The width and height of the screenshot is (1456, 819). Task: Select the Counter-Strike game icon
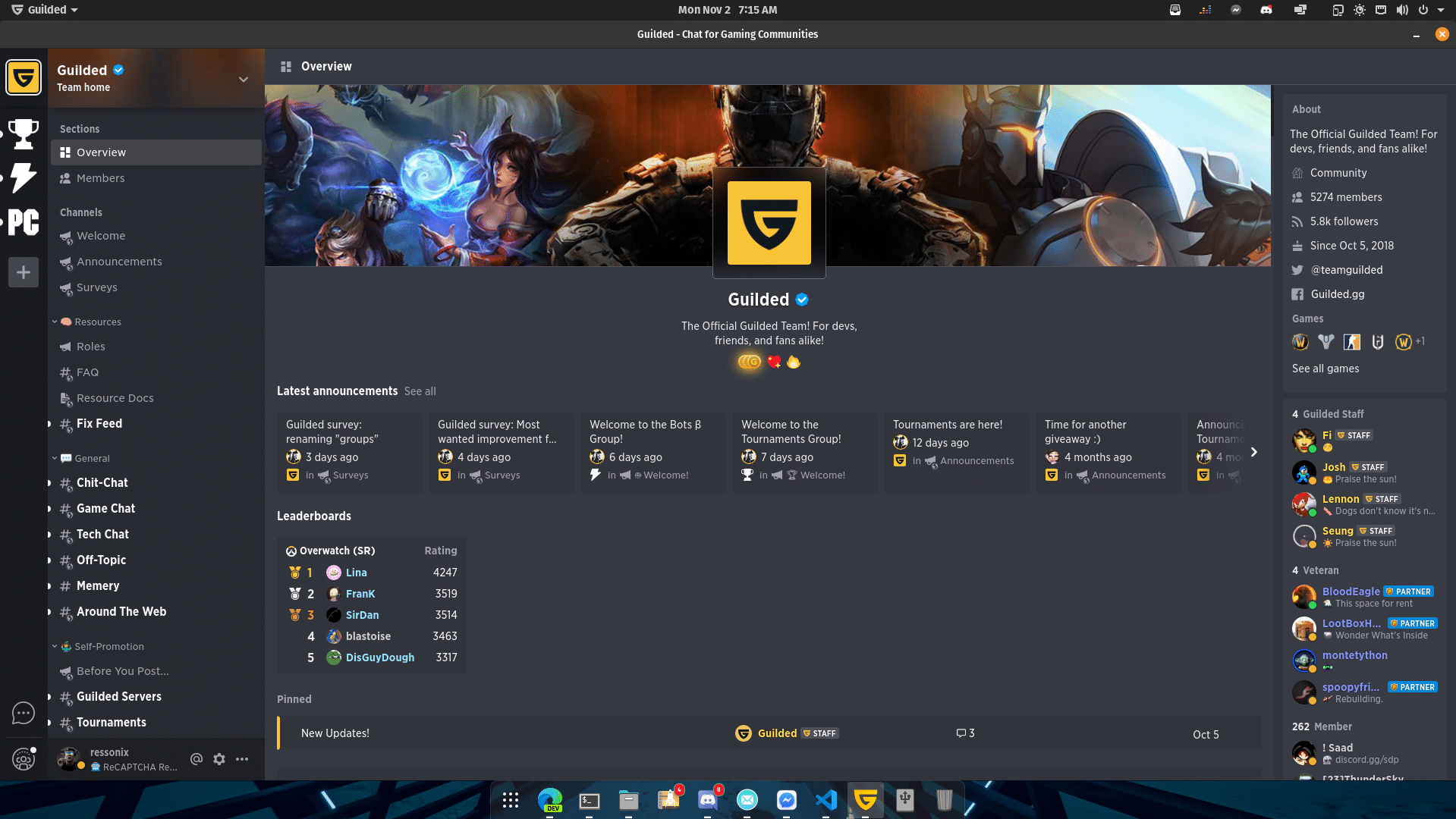[1352, 342]
